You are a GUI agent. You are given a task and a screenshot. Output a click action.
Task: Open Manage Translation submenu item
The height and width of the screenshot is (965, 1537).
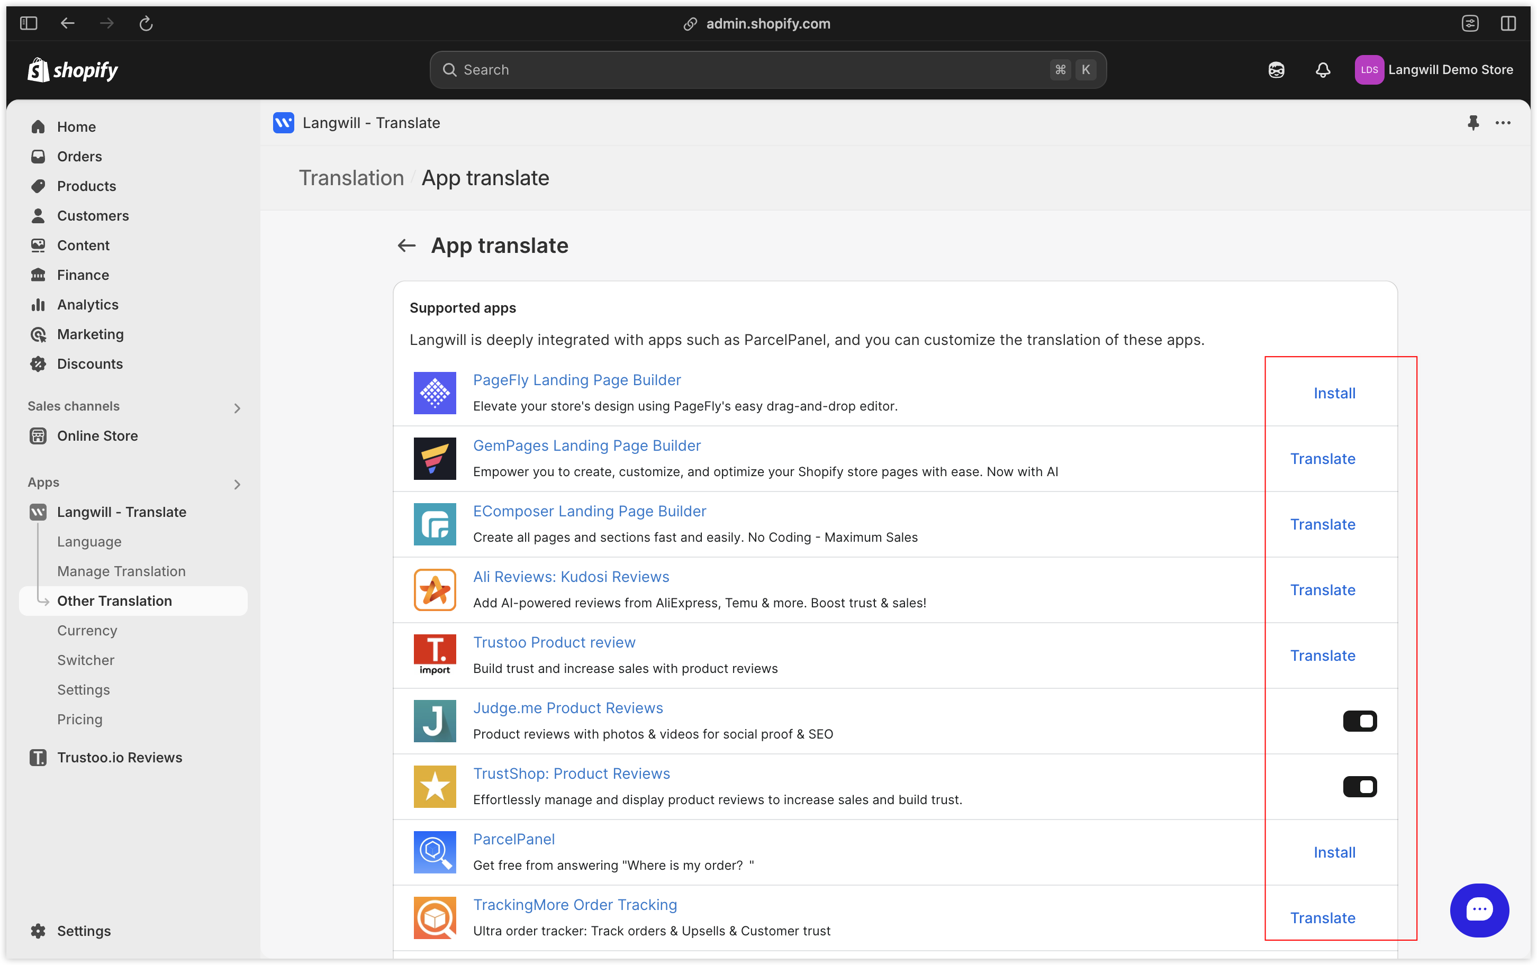coord(133,571)
